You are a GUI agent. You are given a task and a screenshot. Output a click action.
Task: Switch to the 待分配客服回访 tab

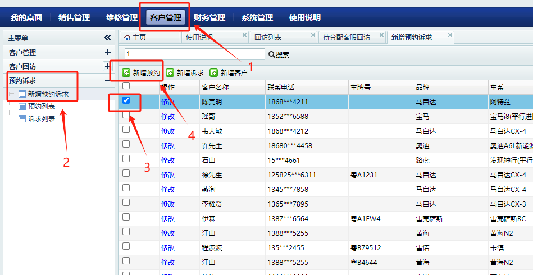tap(347, 38)
